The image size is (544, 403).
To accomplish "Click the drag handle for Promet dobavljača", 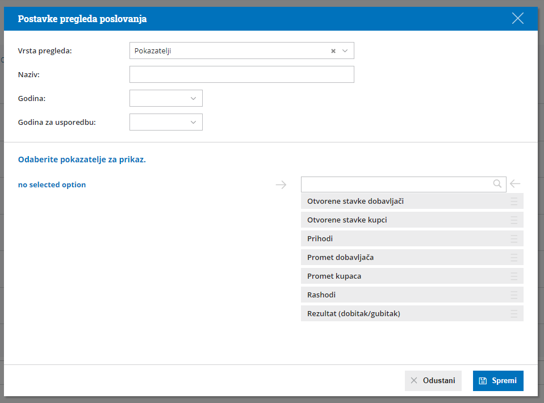I will point(514,258).
